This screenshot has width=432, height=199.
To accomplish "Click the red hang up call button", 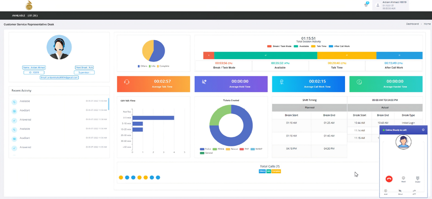I will [389, 179].
